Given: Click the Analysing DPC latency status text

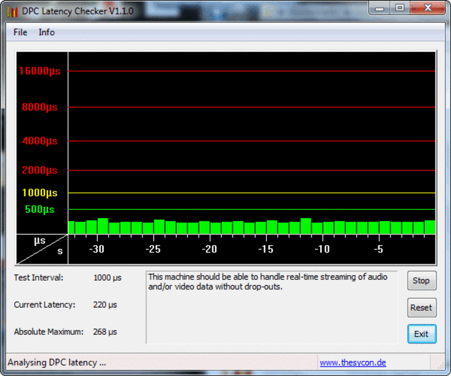Looking at the screenshot, I should [x=56, y=362].
